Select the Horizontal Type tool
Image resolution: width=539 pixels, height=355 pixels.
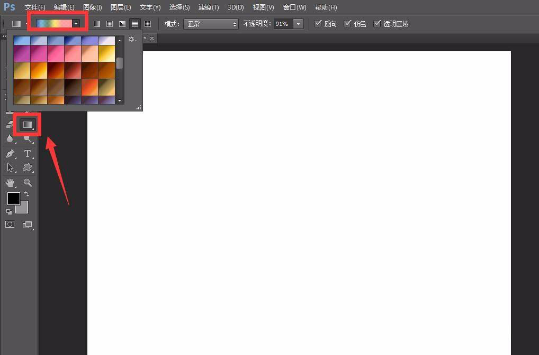[x=28, y=154]
